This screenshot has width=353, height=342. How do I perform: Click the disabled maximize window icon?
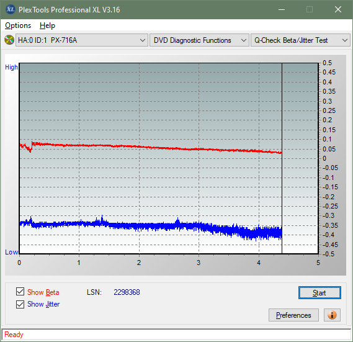(310, 9)
